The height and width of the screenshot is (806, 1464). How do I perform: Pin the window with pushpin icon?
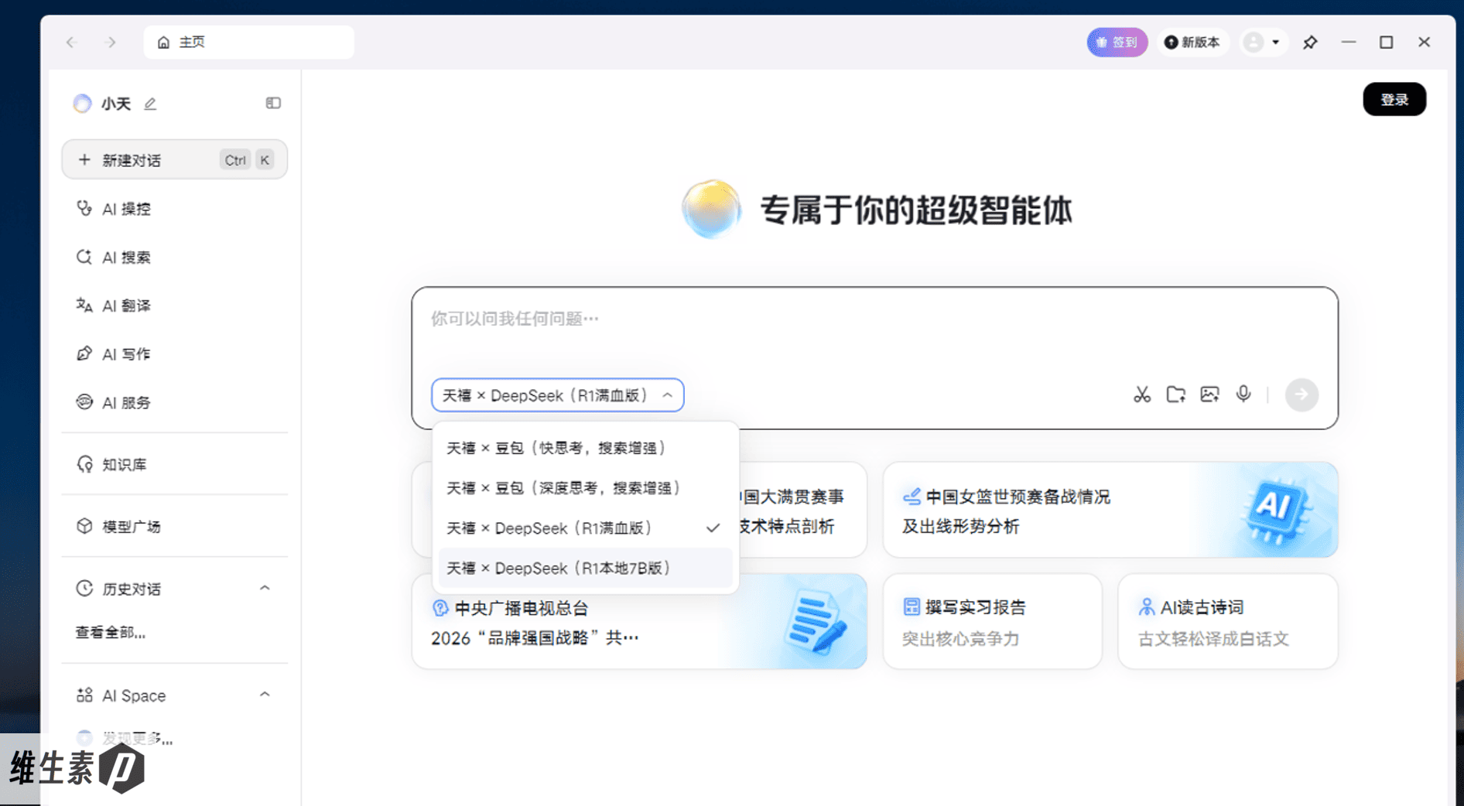point(1310,43)
